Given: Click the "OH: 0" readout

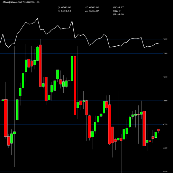Looking at the screenshot, I should tap(117, 11).
